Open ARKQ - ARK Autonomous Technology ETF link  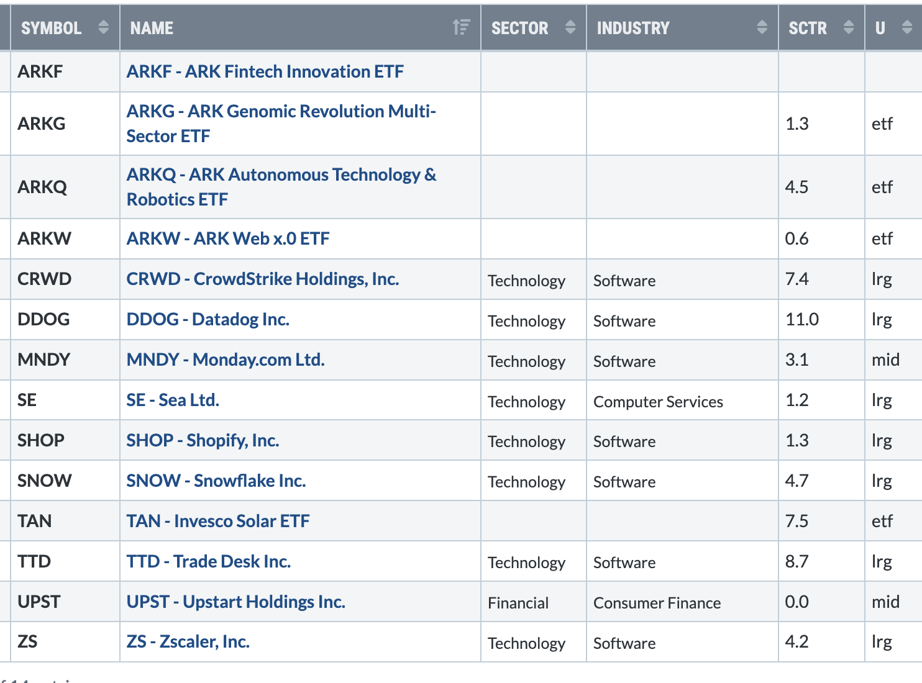pos(281,187)
